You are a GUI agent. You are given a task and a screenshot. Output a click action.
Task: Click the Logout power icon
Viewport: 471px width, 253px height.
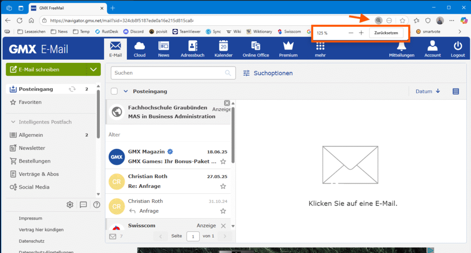click(458, 46)
